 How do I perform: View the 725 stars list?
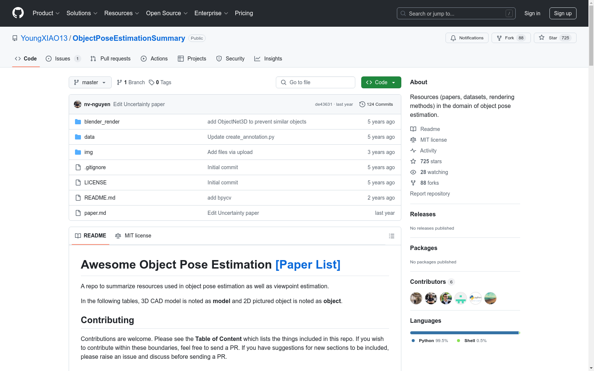click(426, 161)
